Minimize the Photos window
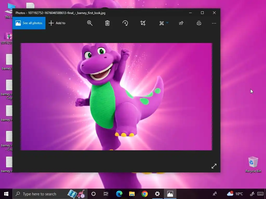 190,13
